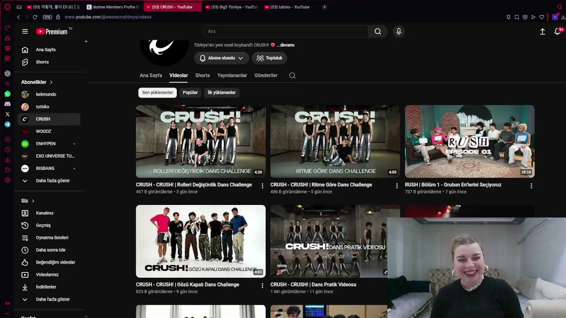The width and height of the screenshot is (566, 318).
Task: Open a new browser tab
Action: [x=325, y=7]
